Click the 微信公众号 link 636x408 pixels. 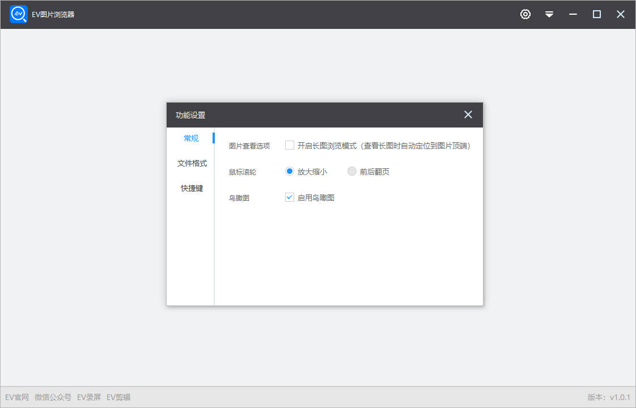53,397
